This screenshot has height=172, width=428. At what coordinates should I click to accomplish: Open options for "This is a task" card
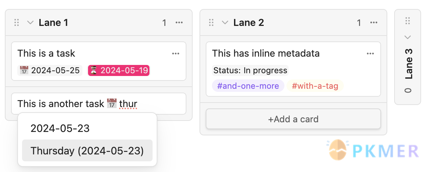176,54
